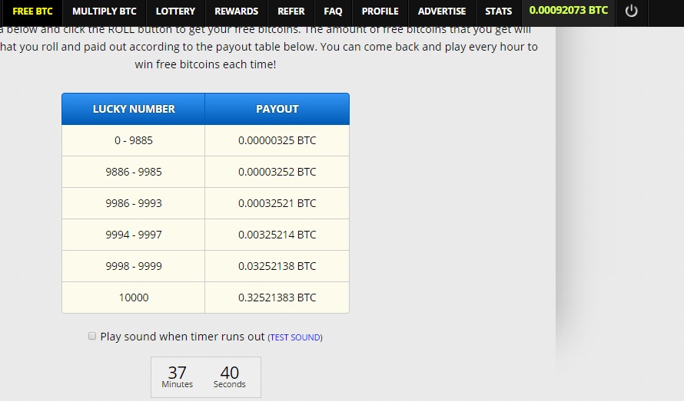Click the 0.00092073 BTC balance
The height and width of the screenshot is (401, 684).
[x=568, y=11]
